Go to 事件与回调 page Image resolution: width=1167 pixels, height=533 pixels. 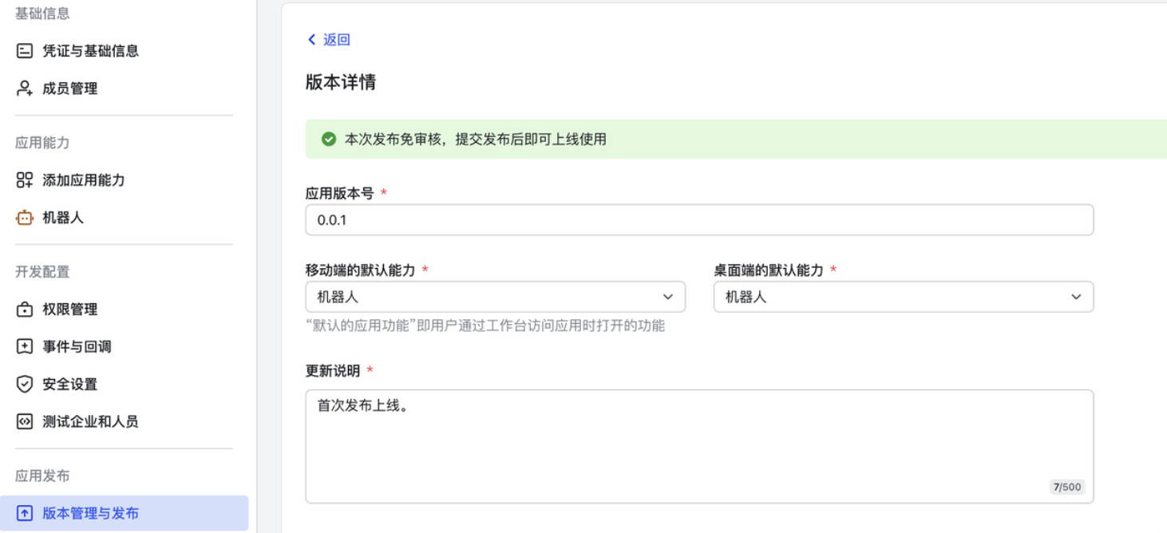[77, 347]
